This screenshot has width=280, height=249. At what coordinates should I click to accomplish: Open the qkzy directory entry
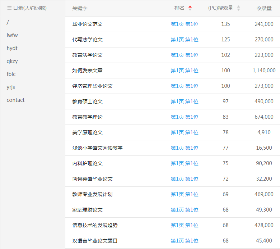[x=12, y=61]
